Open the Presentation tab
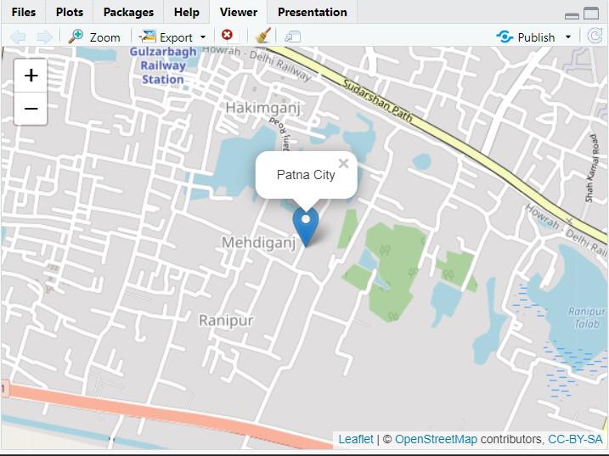The height and width of the screenshot is (456, 609). coord(313,12)
